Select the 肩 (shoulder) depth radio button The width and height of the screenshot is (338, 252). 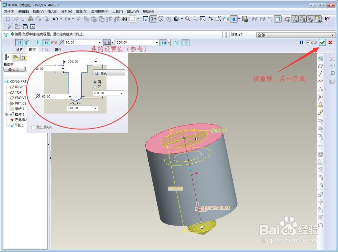coord(95,82)
